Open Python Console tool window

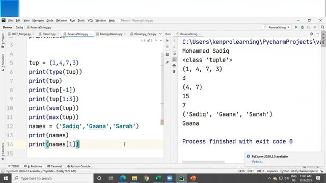pos(79,166)
